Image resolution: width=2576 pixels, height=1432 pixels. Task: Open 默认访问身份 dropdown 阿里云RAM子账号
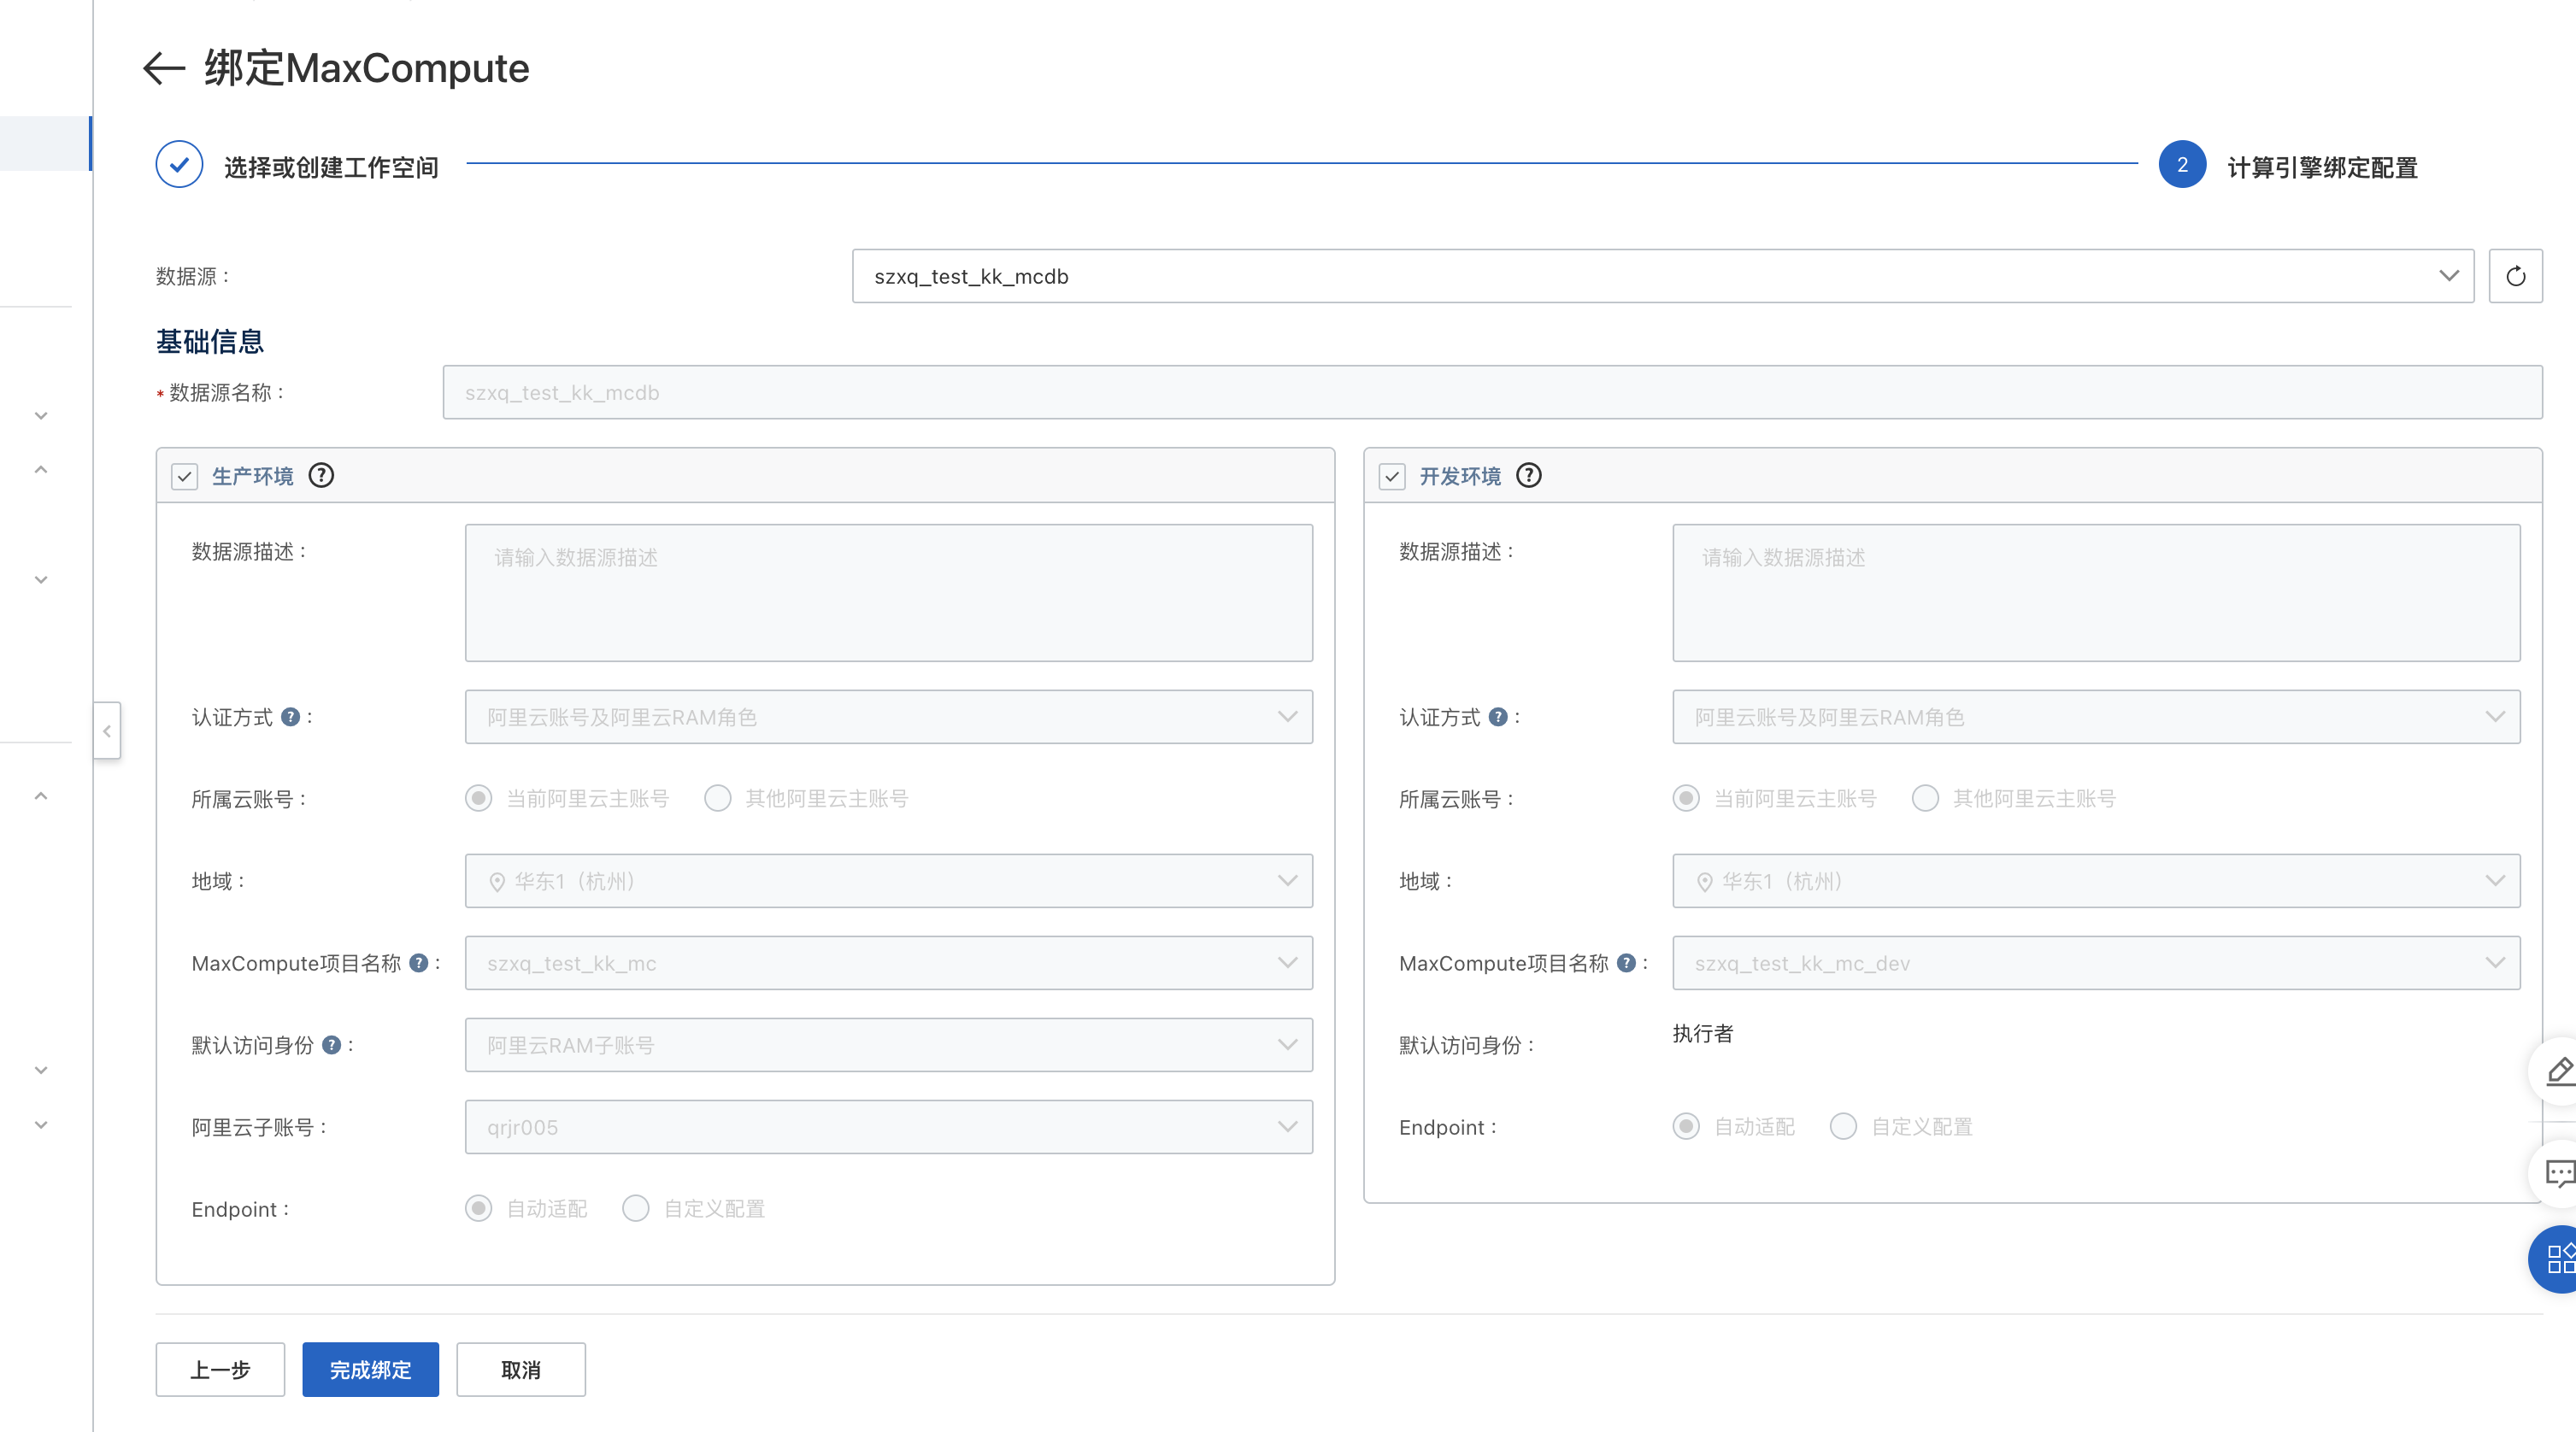click(888, 1045)
